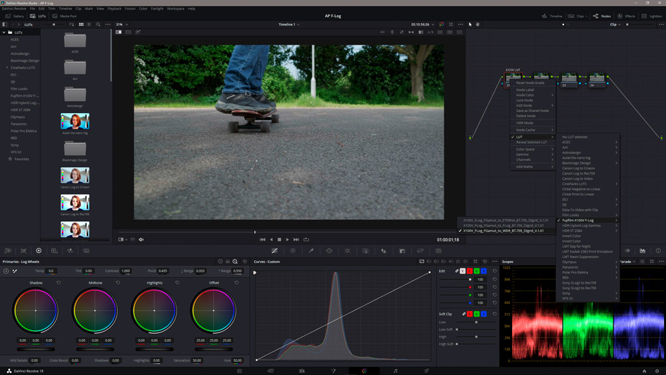The height and width of the screenshot is (375, 666).
Task: Open the viewer zoom 31% dropdown
Action: 123,25
